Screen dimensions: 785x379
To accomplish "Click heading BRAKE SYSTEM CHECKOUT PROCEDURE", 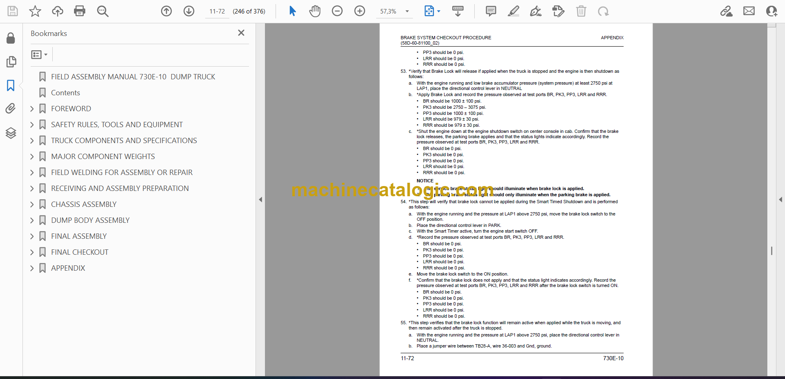I will pos(446,38).
